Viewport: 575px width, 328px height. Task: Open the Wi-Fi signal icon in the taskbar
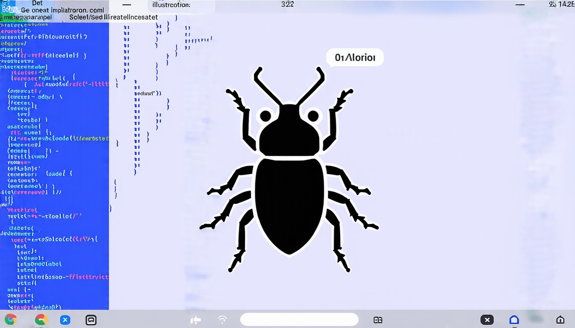pyautogui.click(x=222, y=319)
